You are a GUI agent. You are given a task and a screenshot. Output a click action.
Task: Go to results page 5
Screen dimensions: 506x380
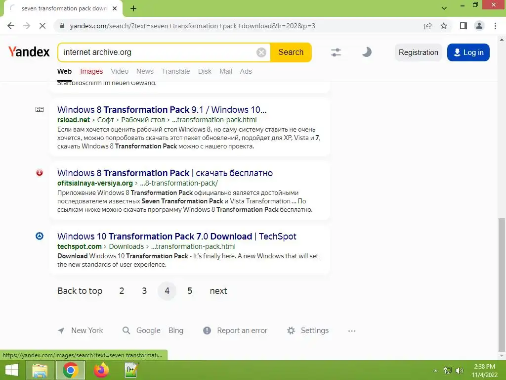click(190, 291)
